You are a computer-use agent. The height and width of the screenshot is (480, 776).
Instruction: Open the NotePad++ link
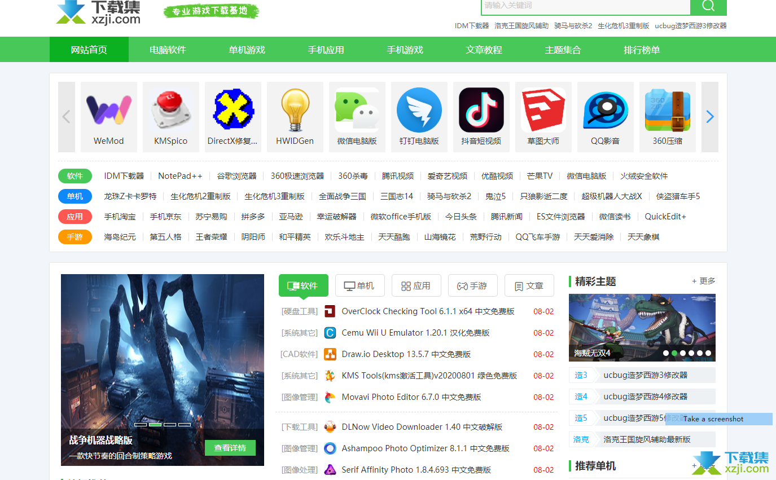tap(180, 176)
